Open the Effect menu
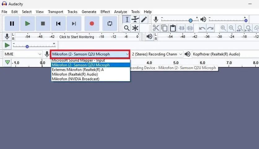The width and height of the screenshot is (259, 149). pos(105,12)
